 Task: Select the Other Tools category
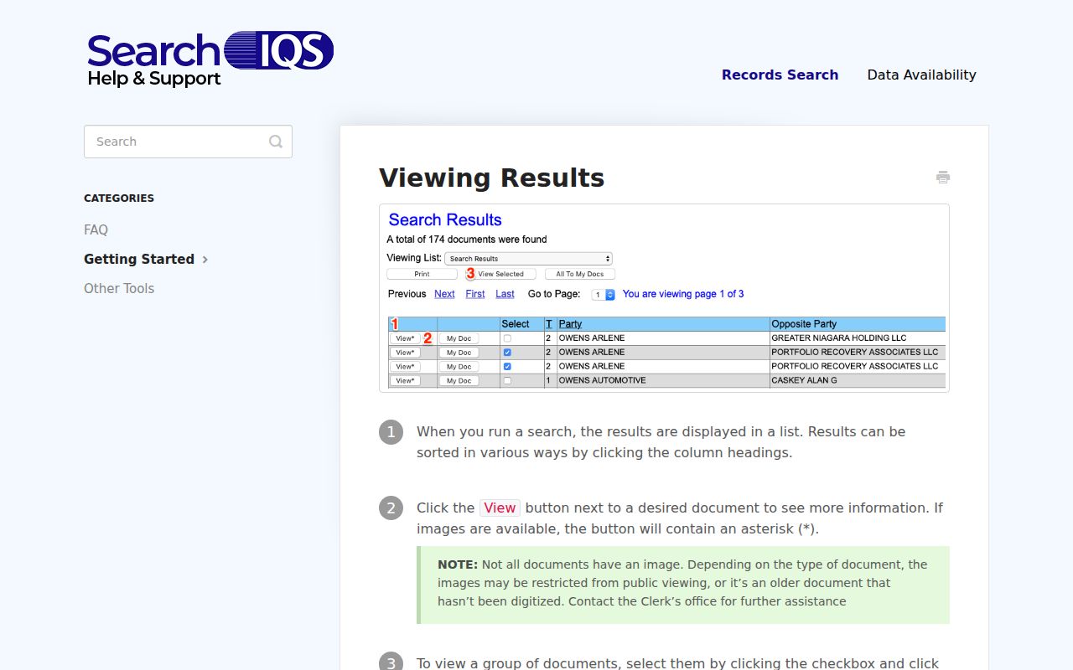click(119, 288)
